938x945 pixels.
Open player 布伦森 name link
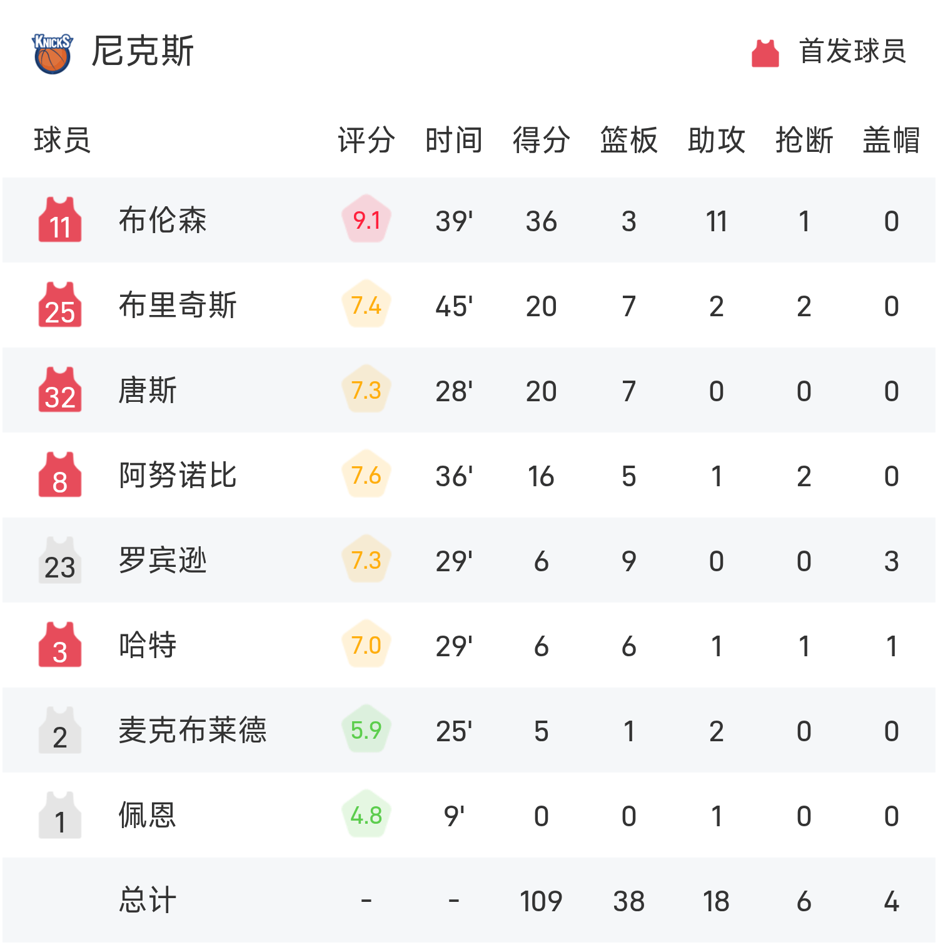click(163, 220)
